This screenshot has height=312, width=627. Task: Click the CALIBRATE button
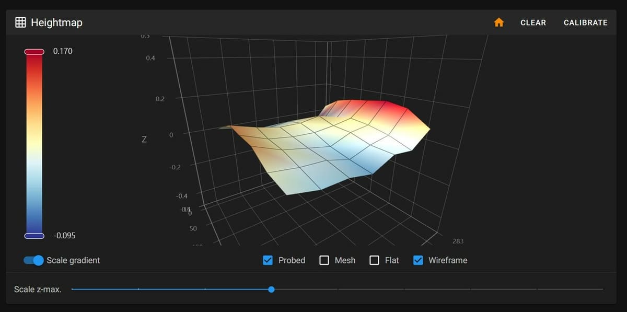point(585,22)
